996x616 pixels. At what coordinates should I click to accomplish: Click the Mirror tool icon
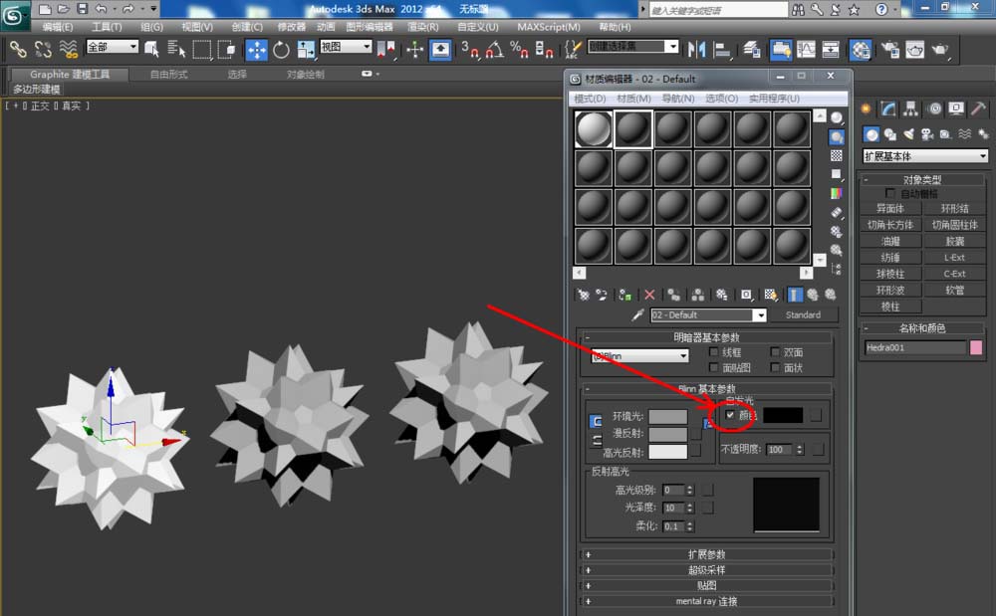(x=697, y=49)
